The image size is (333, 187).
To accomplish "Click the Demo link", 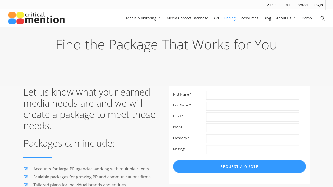I will pyautogui.click(x=307, y=18).
